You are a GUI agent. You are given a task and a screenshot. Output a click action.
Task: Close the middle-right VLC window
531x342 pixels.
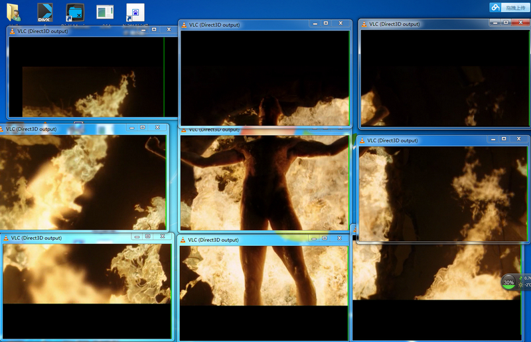tap(518, 139)
